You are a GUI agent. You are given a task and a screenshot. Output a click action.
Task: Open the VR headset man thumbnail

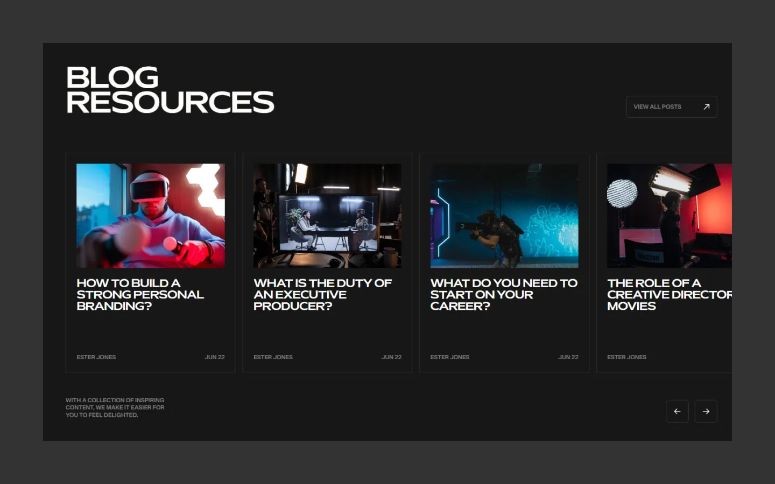click(x=151, y=216)
